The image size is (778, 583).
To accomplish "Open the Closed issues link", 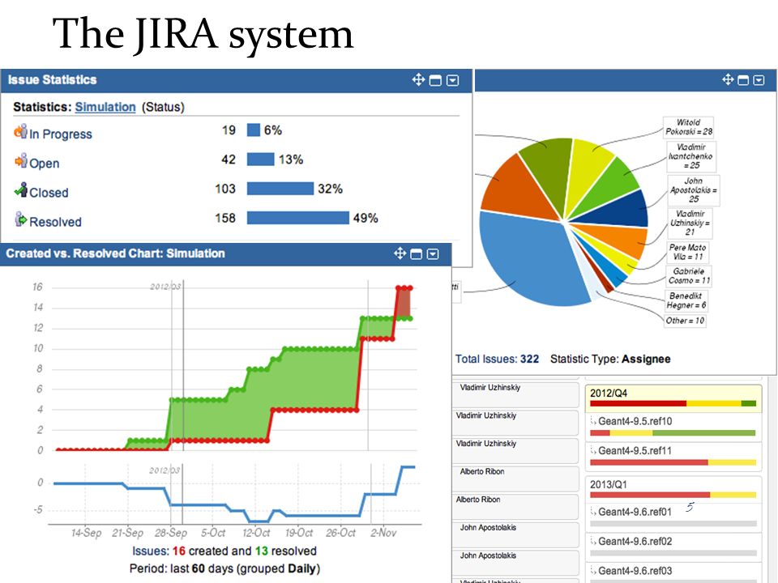I will 49,193.
